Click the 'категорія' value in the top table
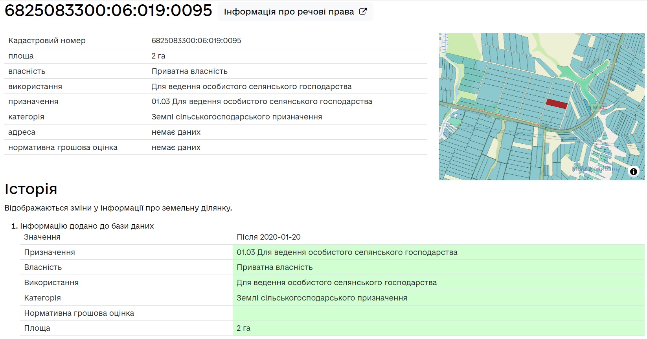This screenshot has height=339, width=647. (x=237, y=117)
